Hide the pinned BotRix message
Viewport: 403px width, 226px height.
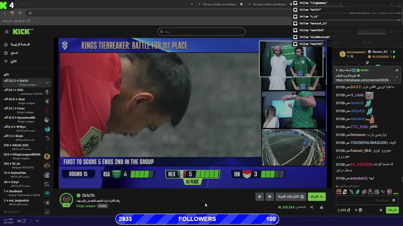(397, 70)
